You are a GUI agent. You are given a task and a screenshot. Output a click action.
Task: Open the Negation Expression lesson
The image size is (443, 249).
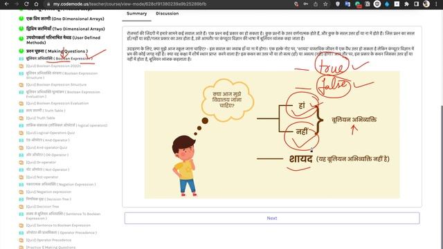61,185
